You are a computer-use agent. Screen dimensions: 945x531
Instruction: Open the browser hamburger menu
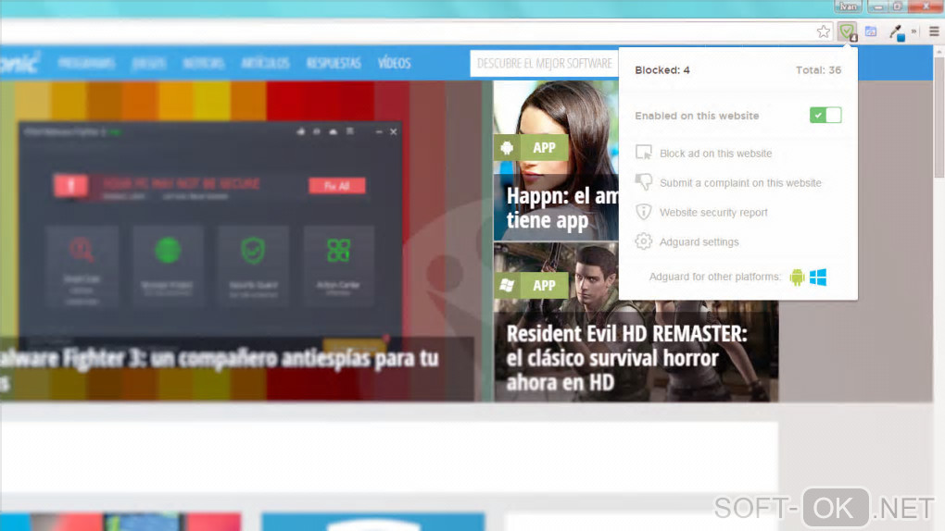tap(934, 31)
